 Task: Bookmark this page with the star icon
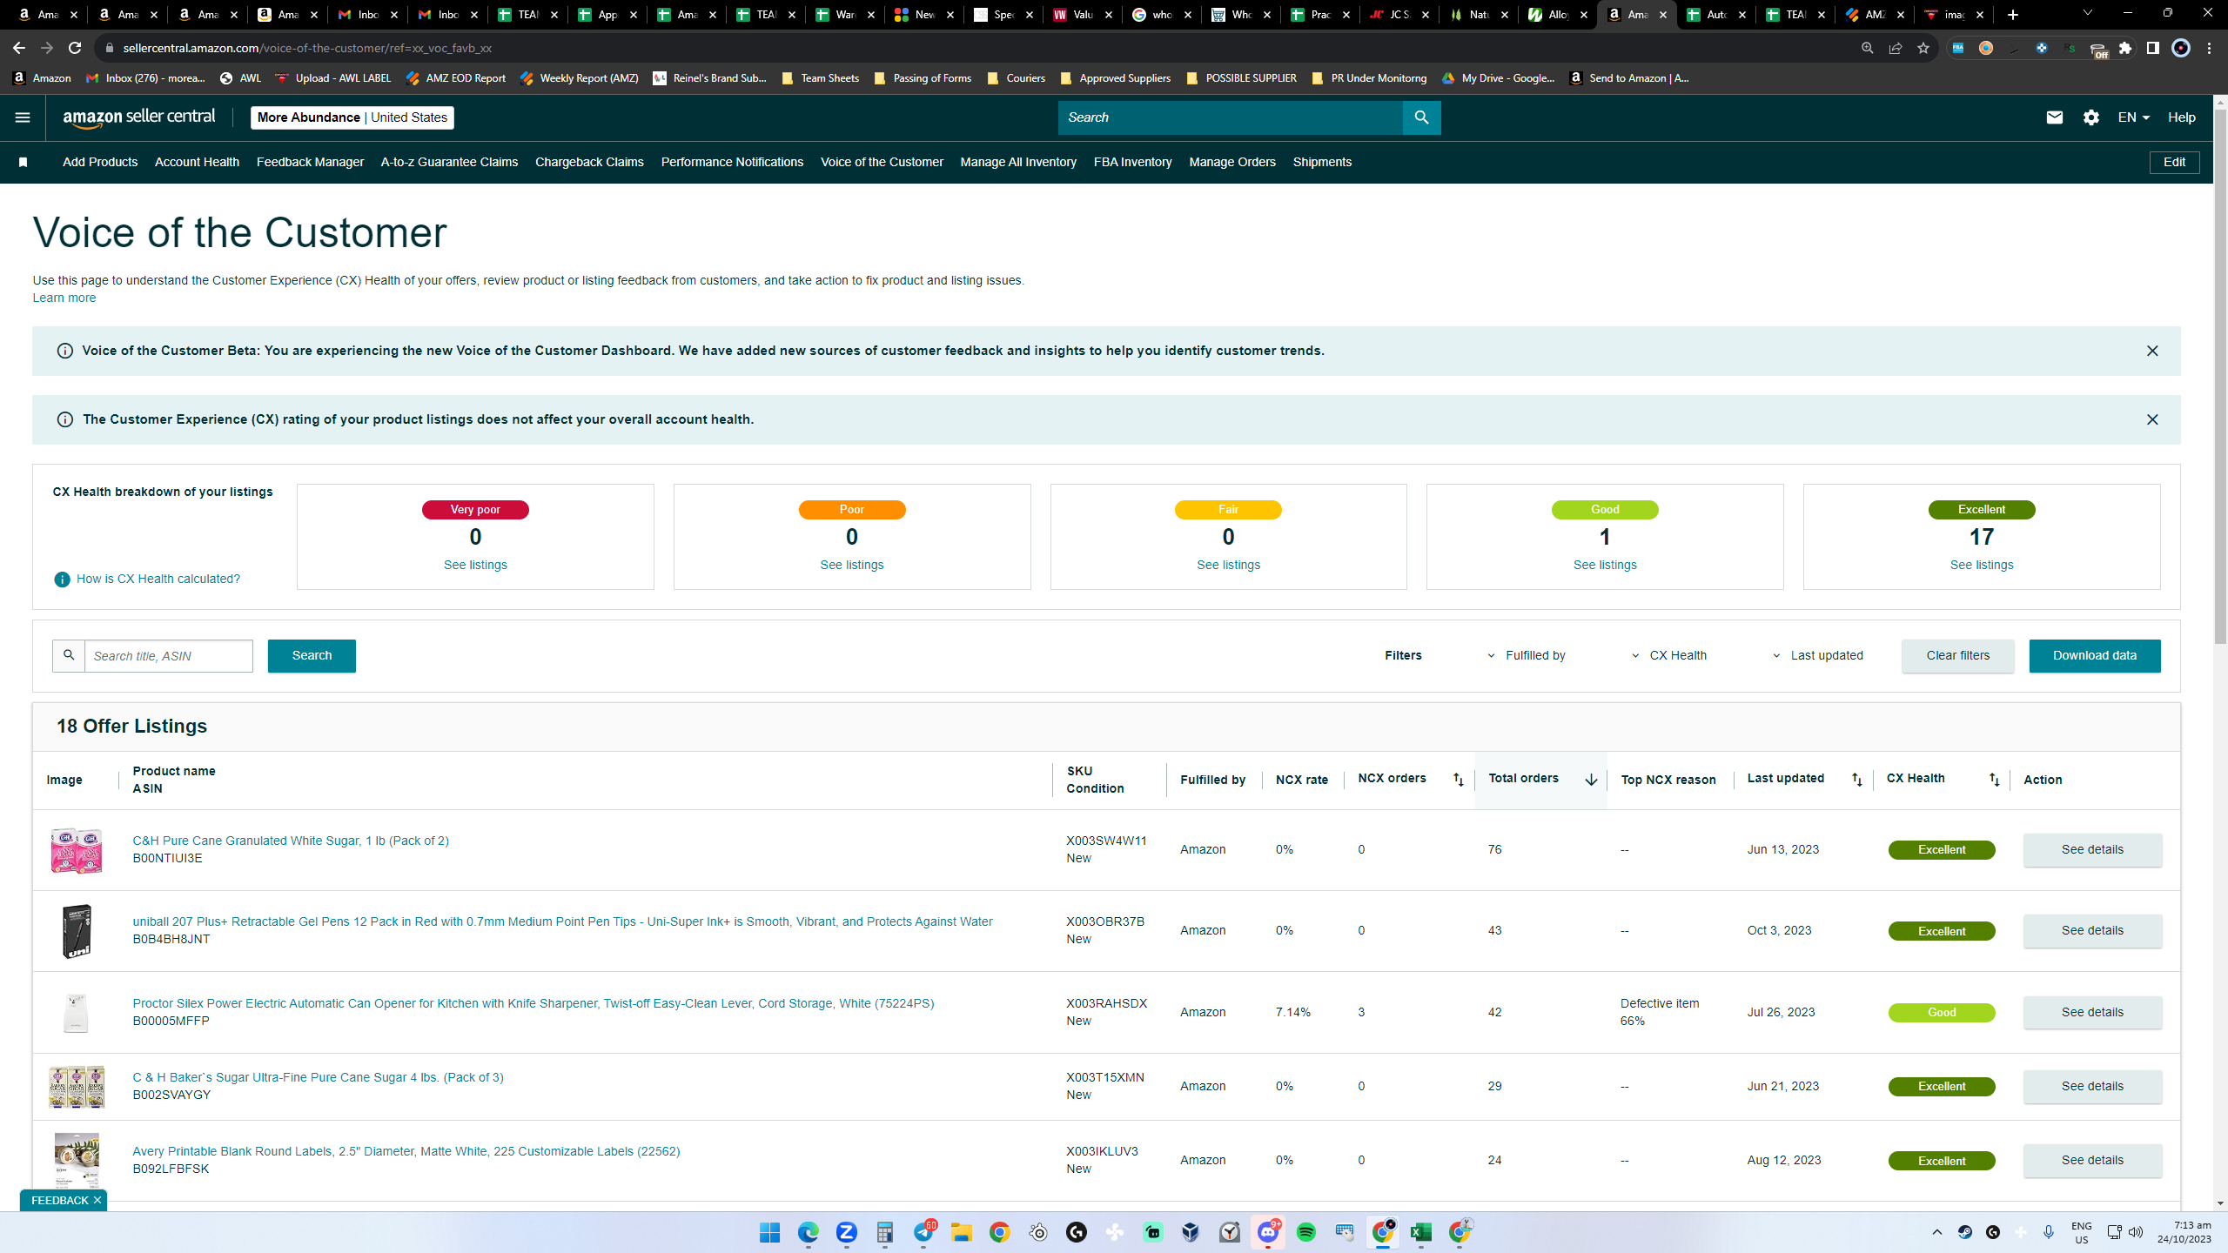[x=1923, y=48]
